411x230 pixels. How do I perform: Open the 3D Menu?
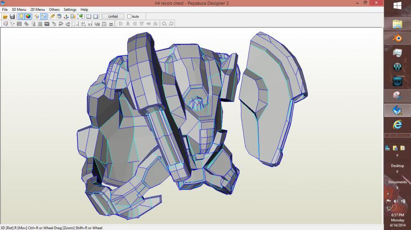19,10
